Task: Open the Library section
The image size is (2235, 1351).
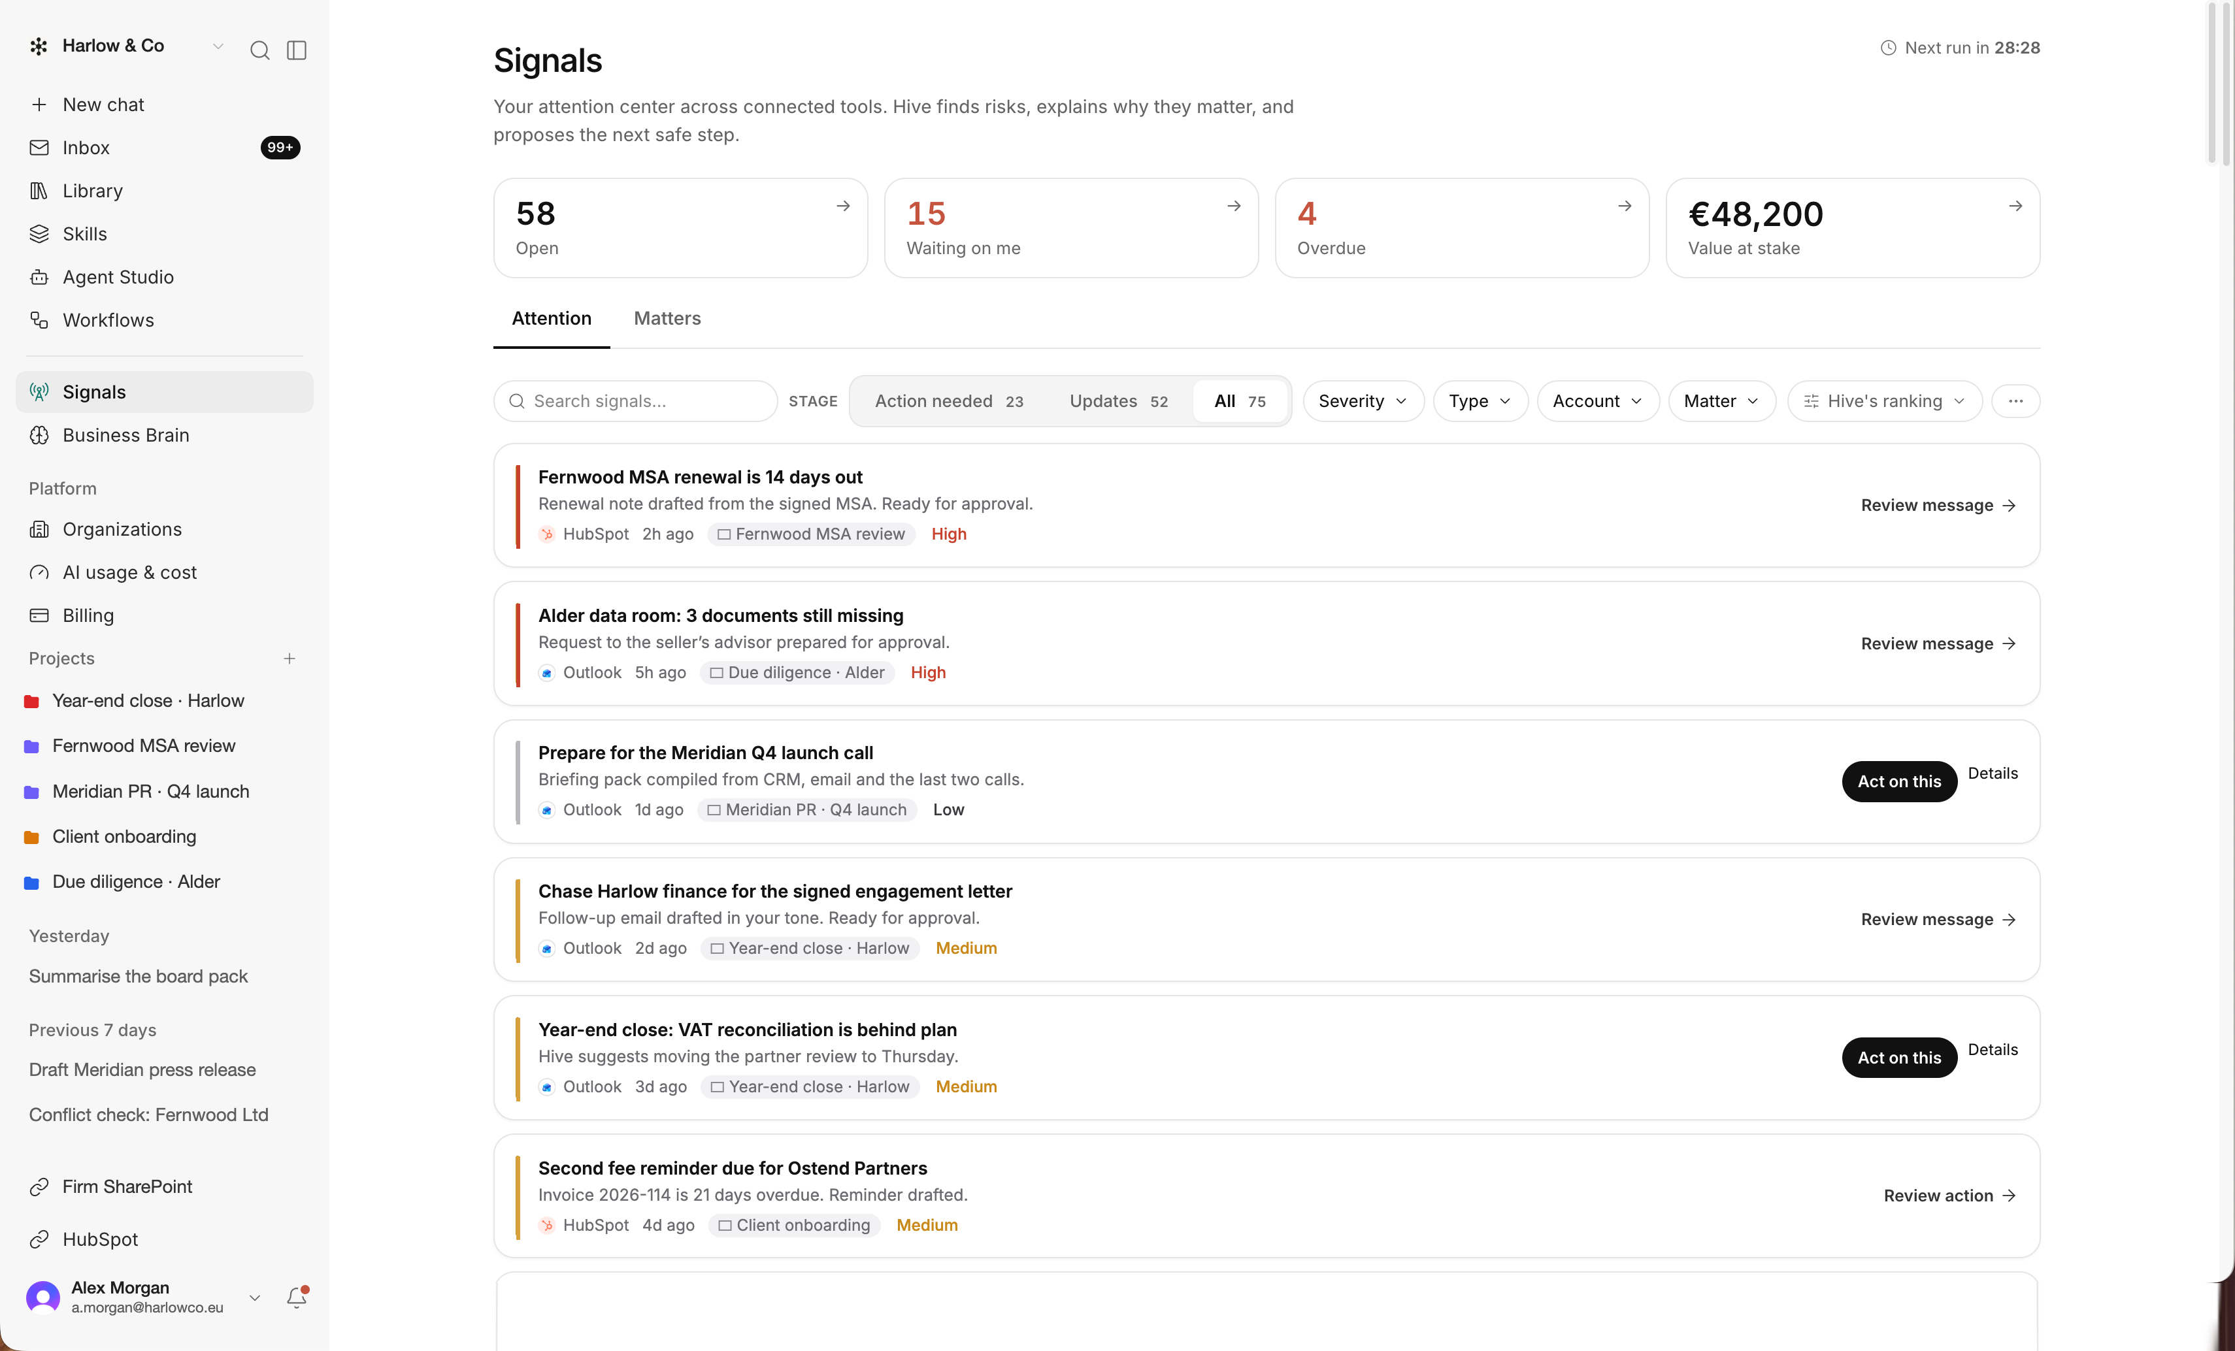Action: pos(164,190)
